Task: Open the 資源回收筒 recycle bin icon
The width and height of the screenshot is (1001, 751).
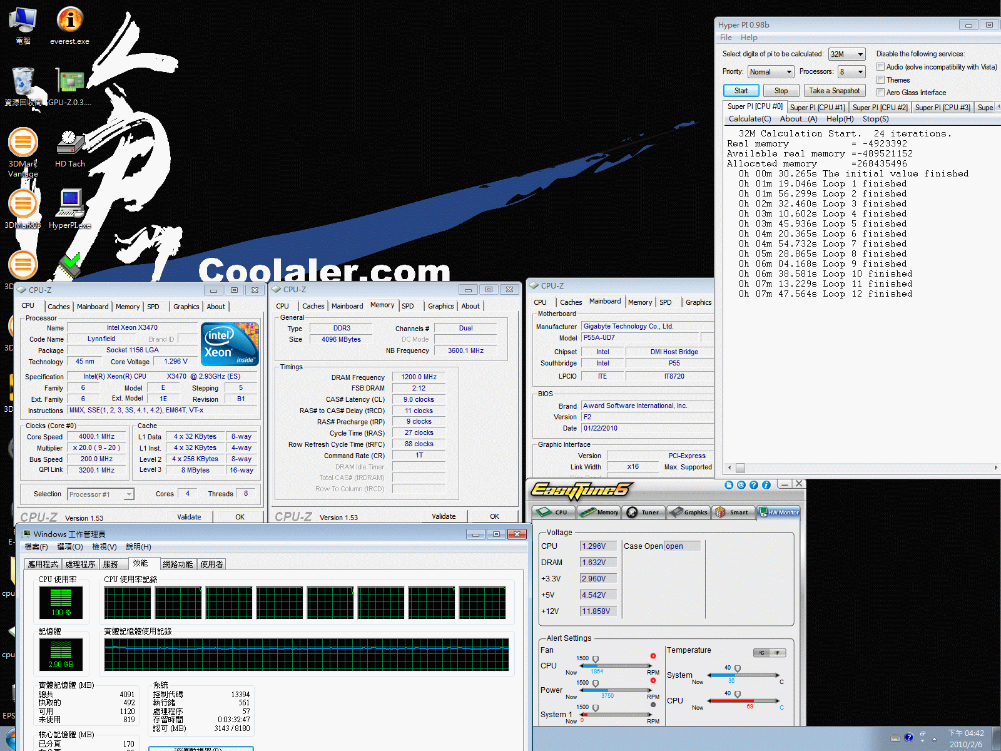Action: coord(23,86)
